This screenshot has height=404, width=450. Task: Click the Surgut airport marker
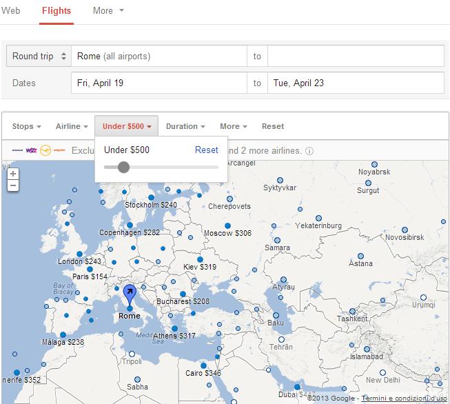click(x=368, y=183)
